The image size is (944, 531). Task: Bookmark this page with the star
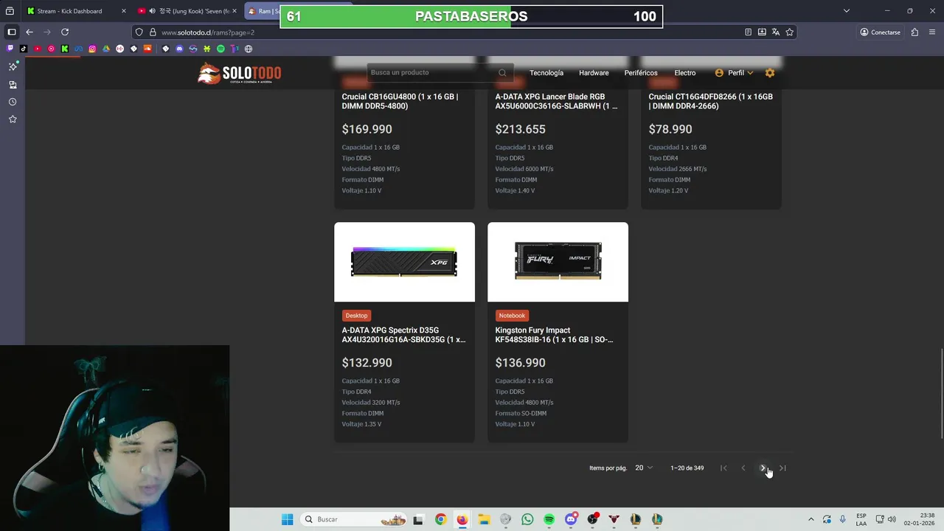(790, 32)
